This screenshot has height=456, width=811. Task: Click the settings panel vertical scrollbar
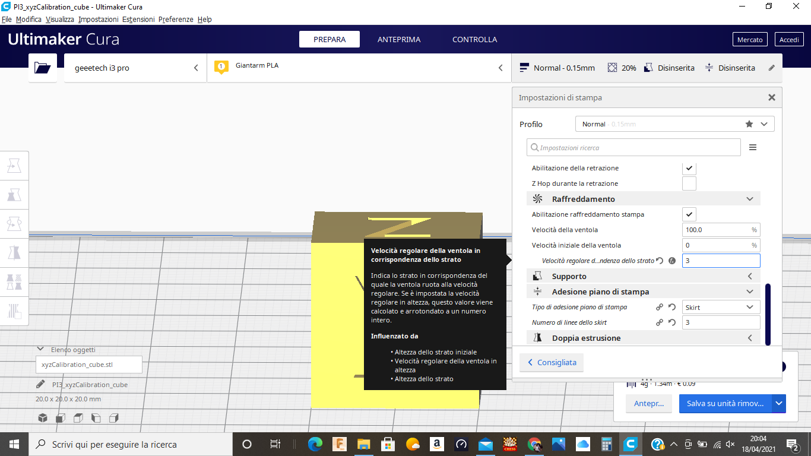click(768, 315)
